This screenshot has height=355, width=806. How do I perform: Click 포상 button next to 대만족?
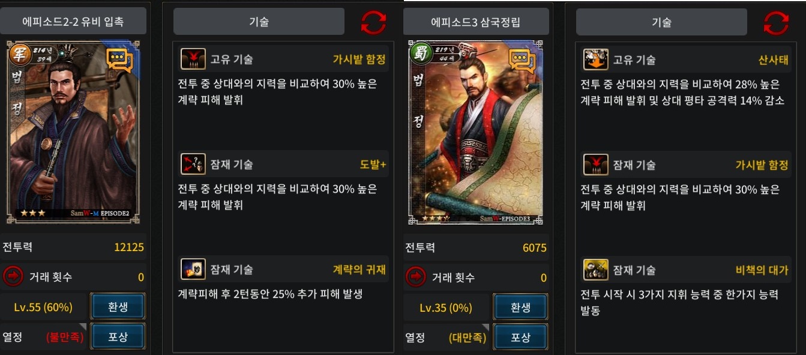(520, 337)
